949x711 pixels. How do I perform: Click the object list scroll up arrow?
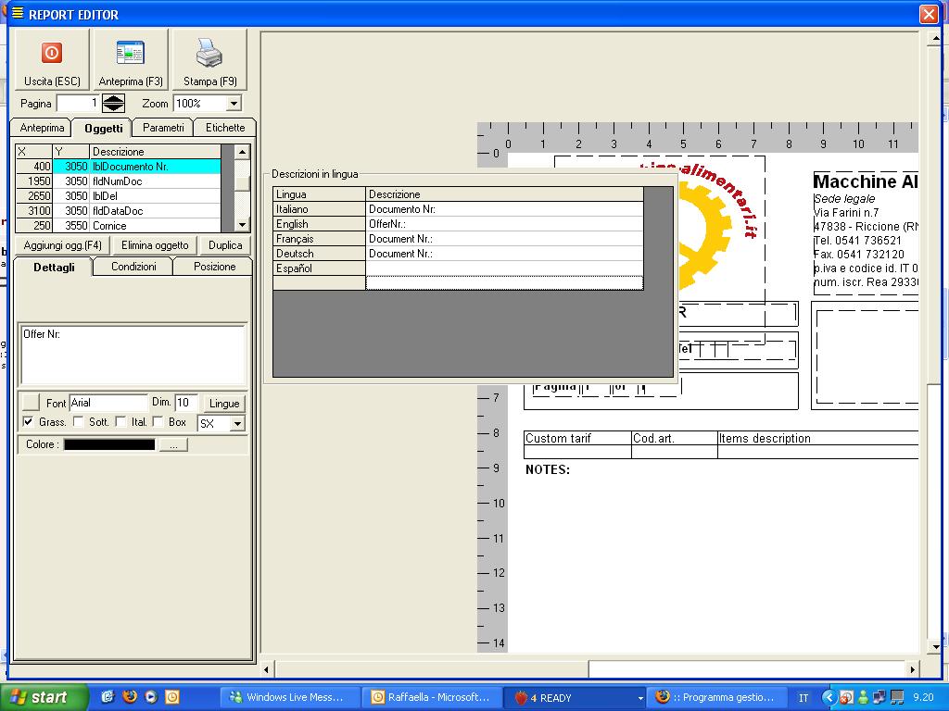(x=242, y=152)
